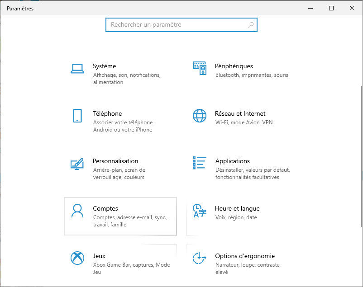Screen dimensions: 363x287
Task: Select the Réseau et Internet description text
Action: [x=244, y=122]
